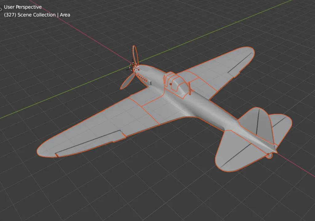Select the near horizontal stabilizer
This screenshot has width=315, height=221.
click(234, 151)
